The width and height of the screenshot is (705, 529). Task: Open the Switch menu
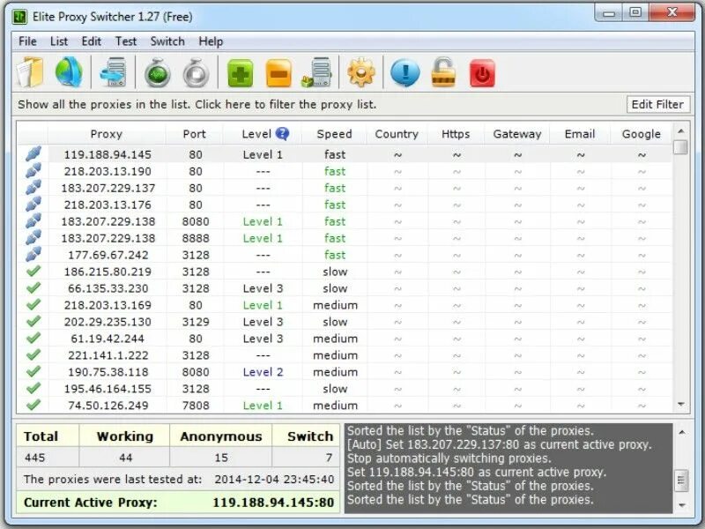point(167,41)
